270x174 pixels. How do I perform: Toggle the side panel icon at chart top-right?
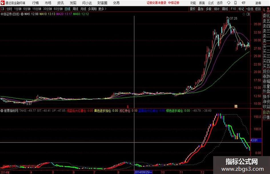(x=248, y=14)
